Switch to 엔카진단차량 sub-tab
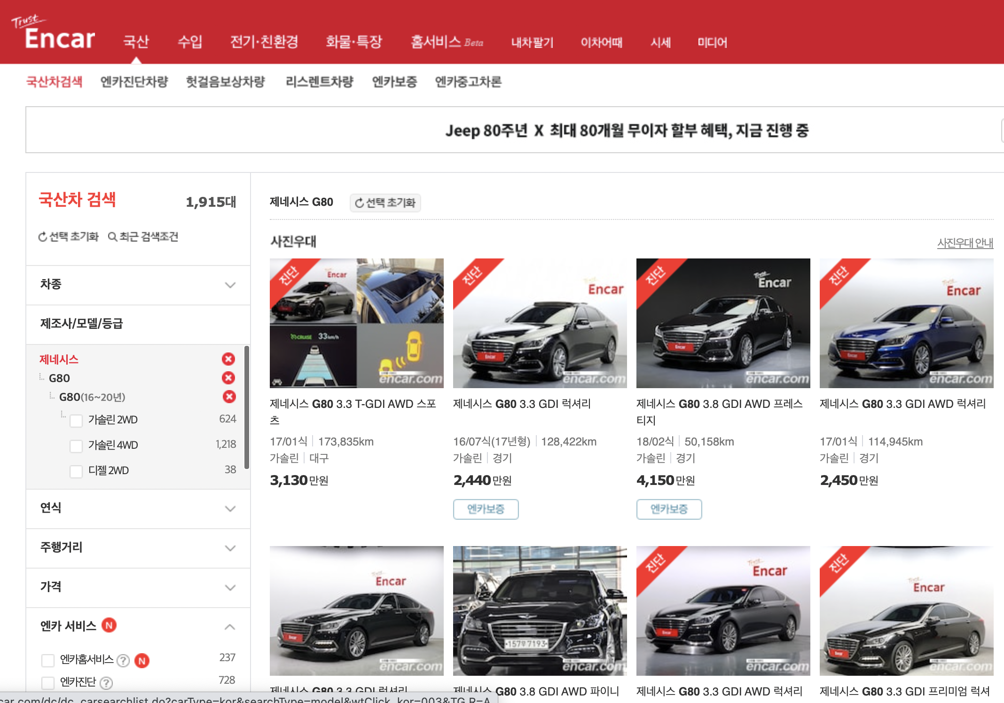 [x=134, y=82]
